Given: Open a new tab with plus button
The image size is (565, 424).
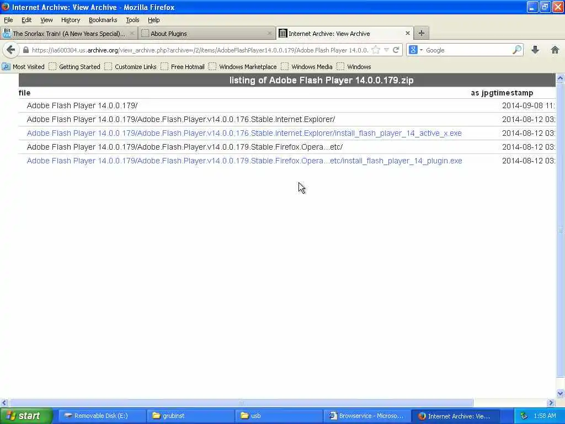Looking at the screenshot, I should click(x=421, y=33).
